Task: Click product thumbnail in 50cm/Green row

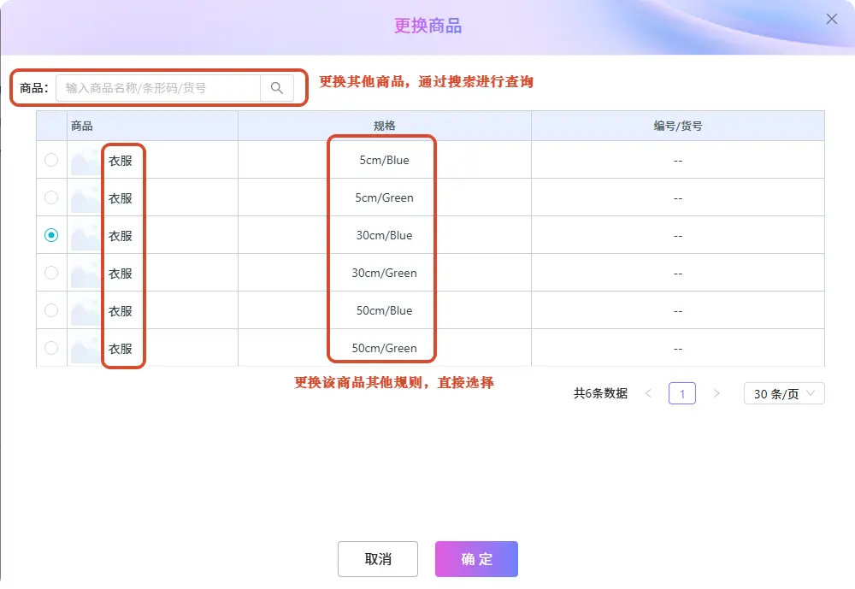Action: click(x=86, y=349)
